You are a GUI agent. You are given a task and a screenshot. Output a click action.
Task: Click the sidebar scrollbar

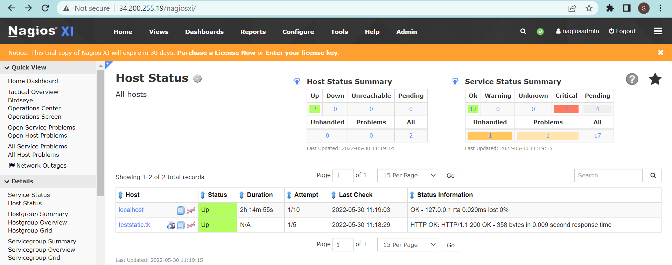point(100,133)
